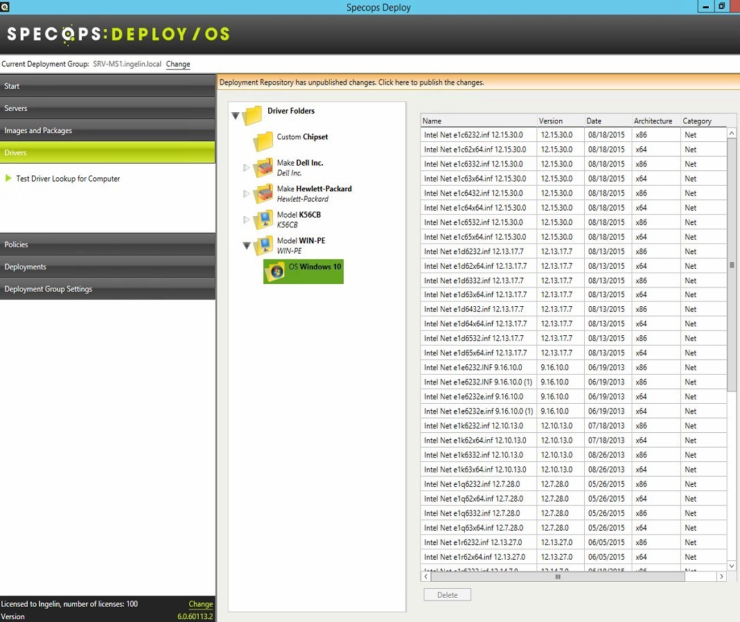Select row Intel Net e1c6232.inf 12.15.30.0
Screen dimensions: 740x622
[x=573, y=135]
